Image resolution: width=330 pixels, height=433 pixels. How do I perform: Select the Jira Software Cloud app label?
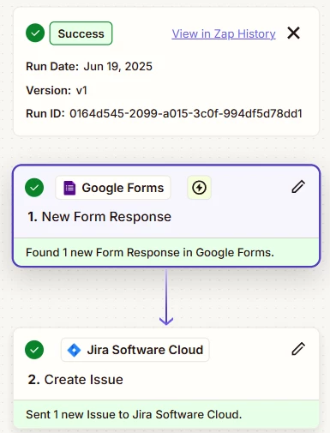[135, 350]
